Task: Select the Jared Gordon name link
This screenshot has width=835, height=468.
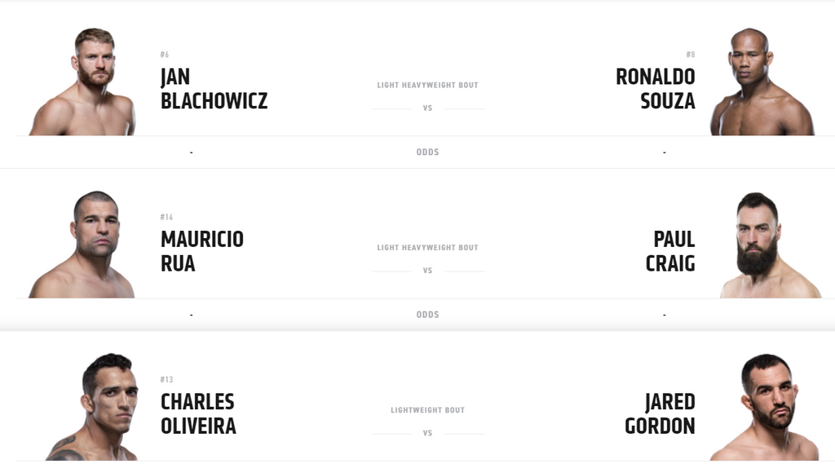Action: coord(660,413)
